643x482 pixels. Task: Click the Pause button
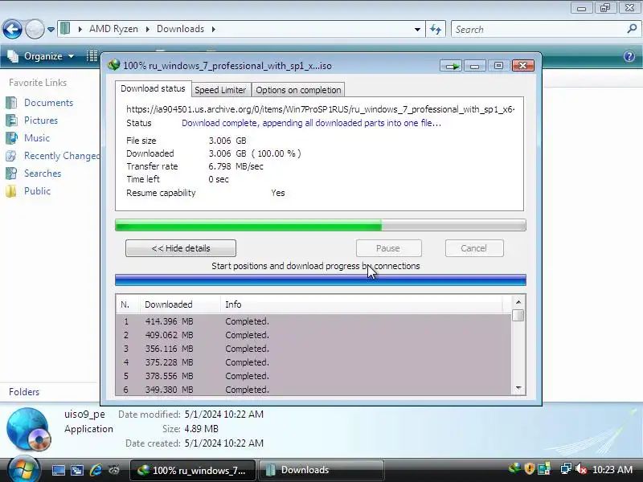(388, 248)
